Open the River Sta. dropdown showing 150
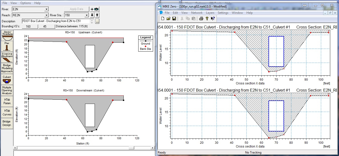This screenshot has height=156, width=339. [87, 15]
